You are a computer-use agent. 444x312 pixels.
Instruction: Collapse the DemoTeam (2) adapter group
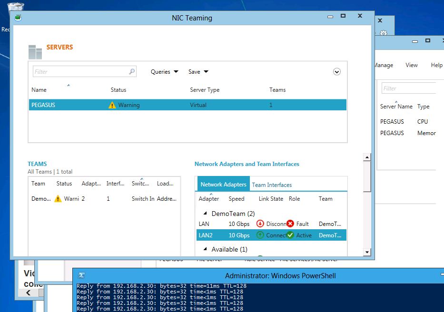(x=205, y=213)
